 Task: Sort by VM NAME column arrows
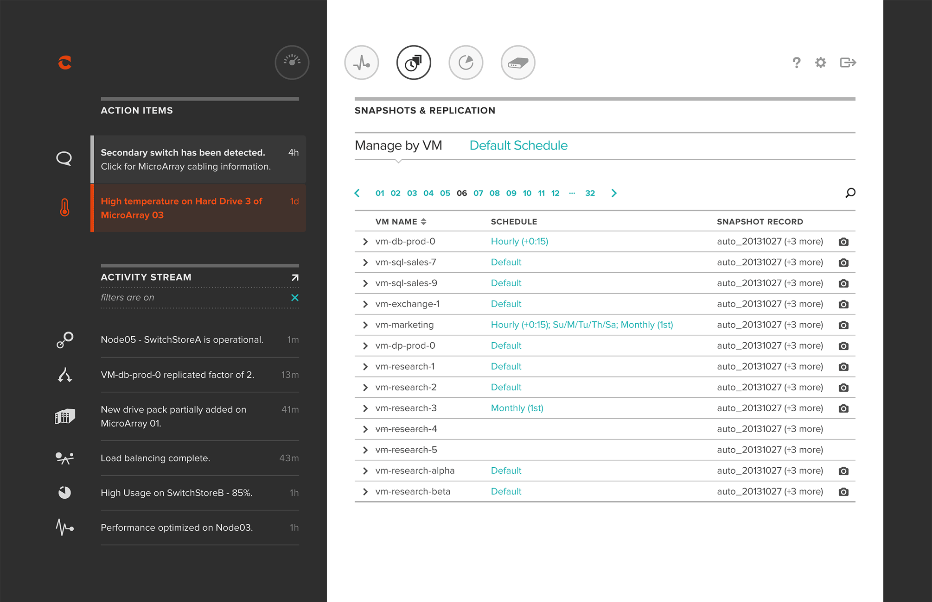point(423,222)
